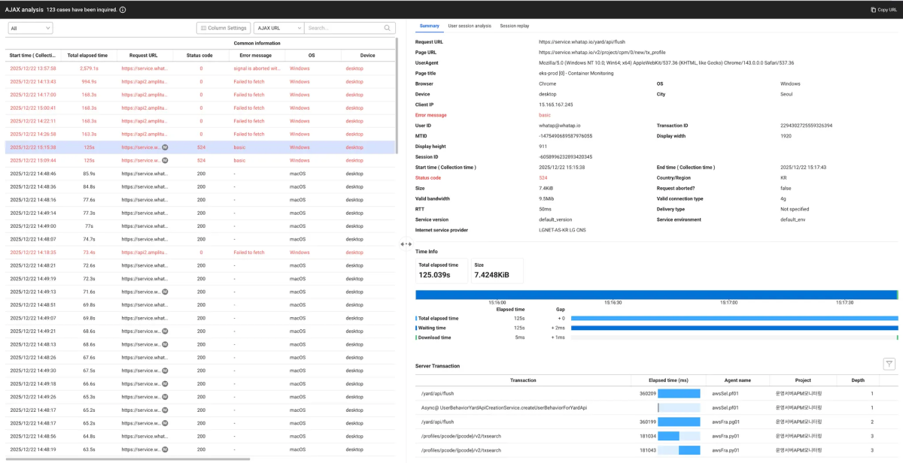The width and height of the screenshot is (903, 463).
Task: Click the M badge in the 14:49:21 row
Action: pos(165,331)
